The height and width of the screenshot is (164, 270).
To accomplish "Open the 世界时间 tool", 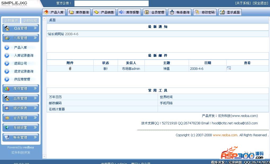I will coord(166,97).
